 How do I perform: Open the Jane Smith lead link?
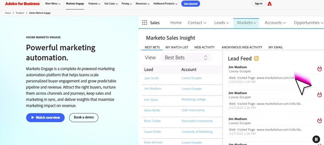tap(151, 78)
